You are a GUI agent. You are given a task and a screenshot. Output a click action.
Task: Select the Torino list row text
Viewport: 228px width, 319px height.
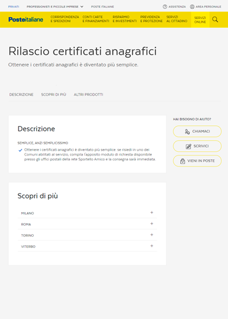pyautogui.click(x=28, y=235)
